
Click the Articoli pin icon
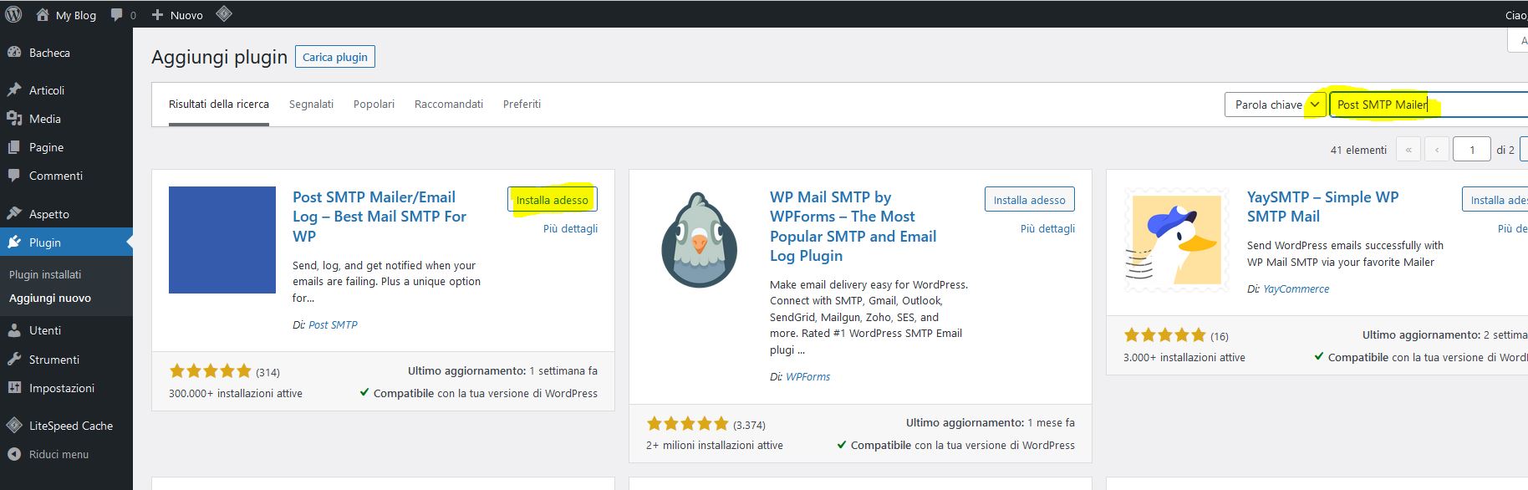pyautogui.click(x=14, y=89)
